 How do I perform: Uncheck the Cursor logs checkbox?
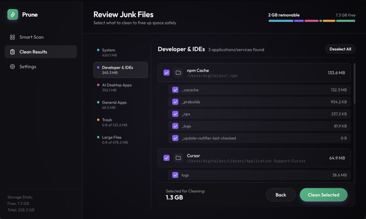coord(175,175)
